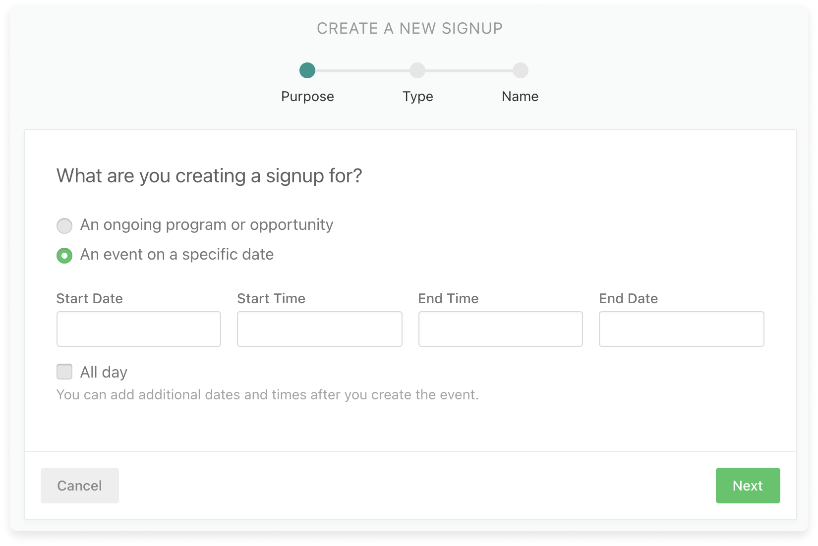Viewport: 818px width, 546px height.
Task: Select the Type step label
Action: click(417, 96)
